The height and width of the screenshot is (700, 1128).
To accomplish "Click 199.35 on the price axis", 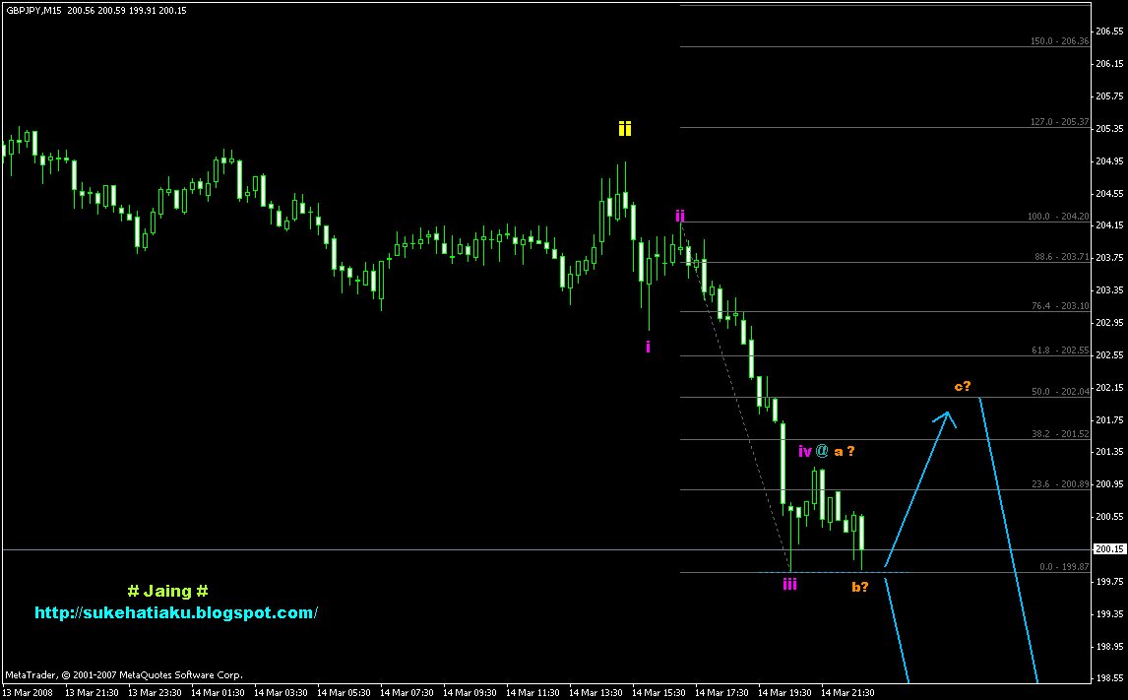I will tap(1109, 613).
